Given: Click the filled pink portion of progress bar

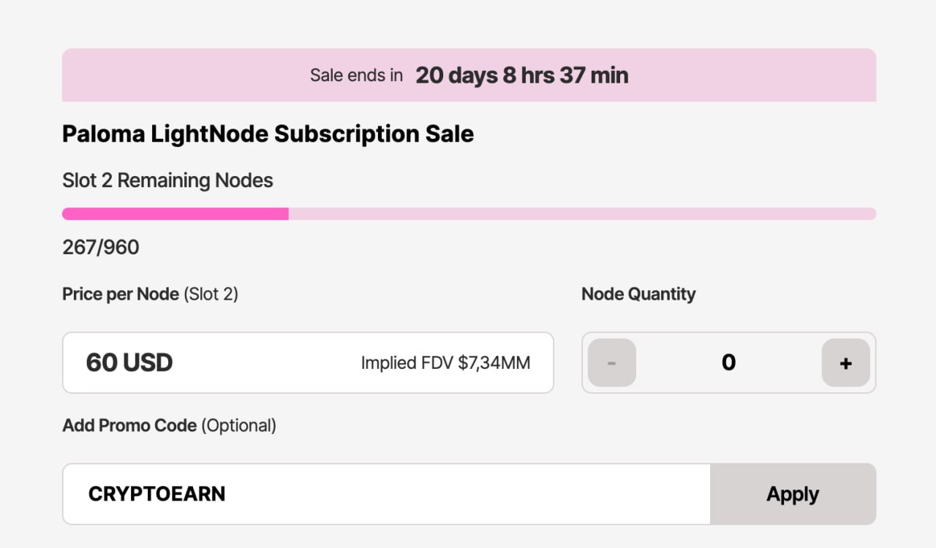Looking at the screenshot, I should coord(175,214).
